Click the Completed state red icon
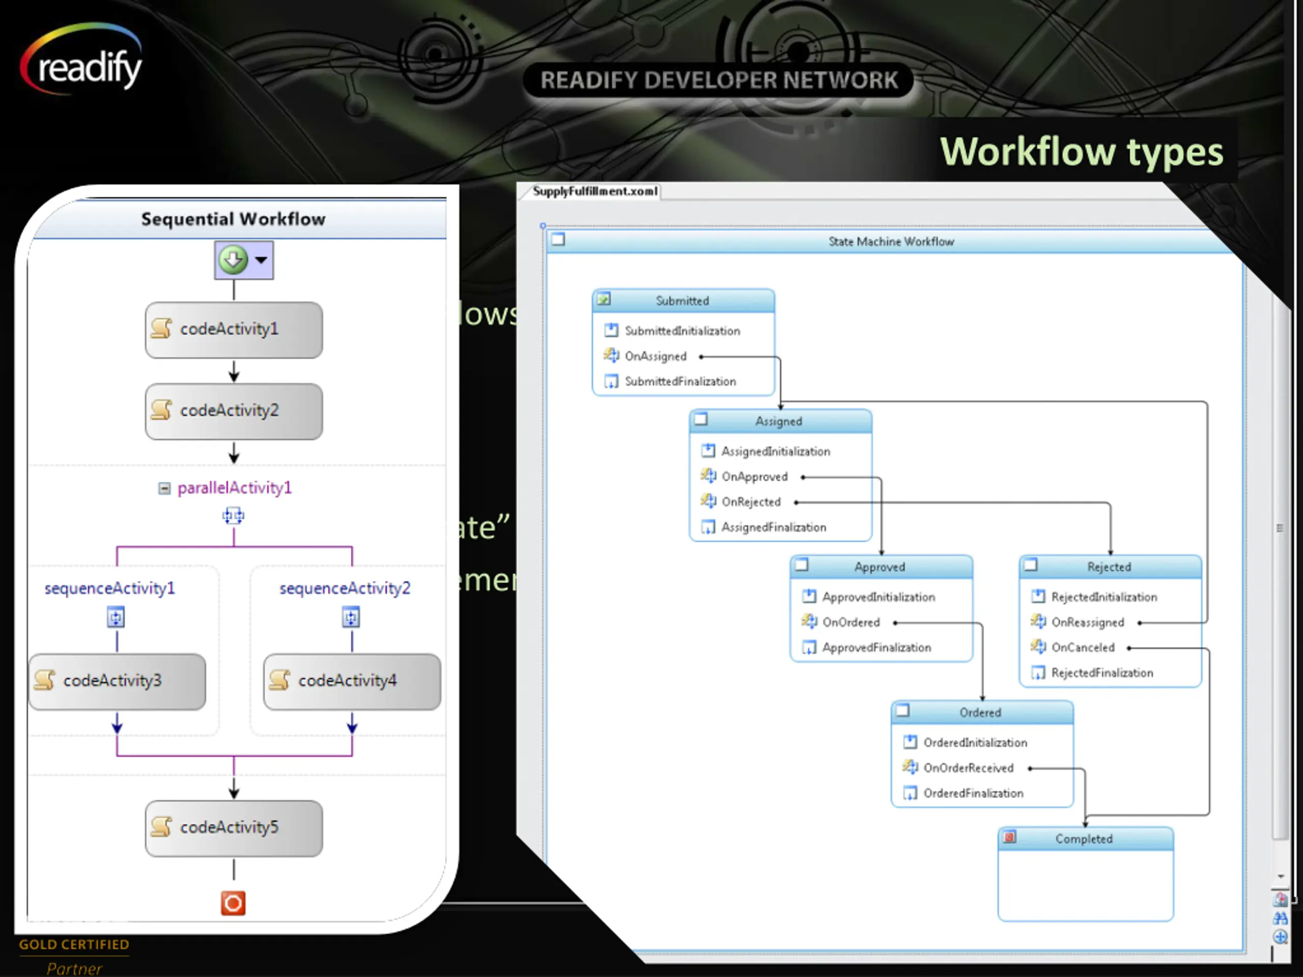The image size is (1303, 977). (1010, 838)
